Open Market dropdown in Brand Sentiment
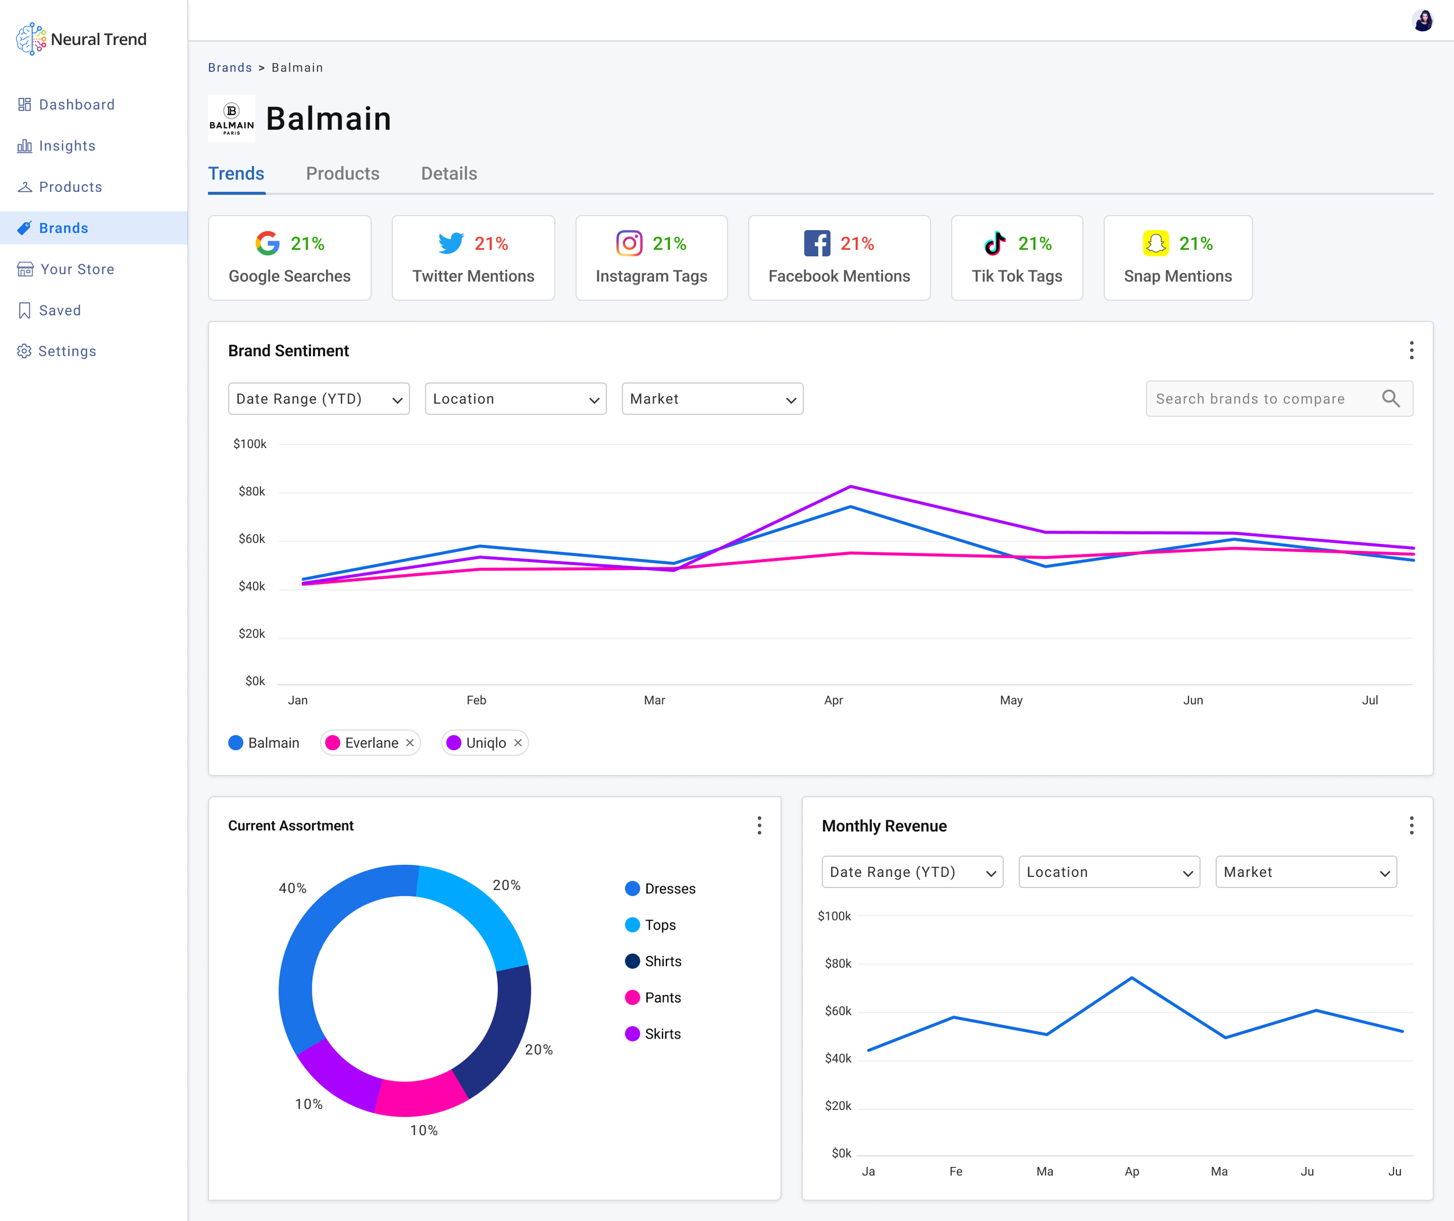The image size is (1454, 1221). point(712,399)
